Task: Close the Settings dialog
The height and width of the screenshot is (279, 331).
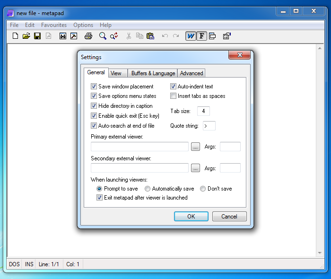Action: (x=240, y=55)
